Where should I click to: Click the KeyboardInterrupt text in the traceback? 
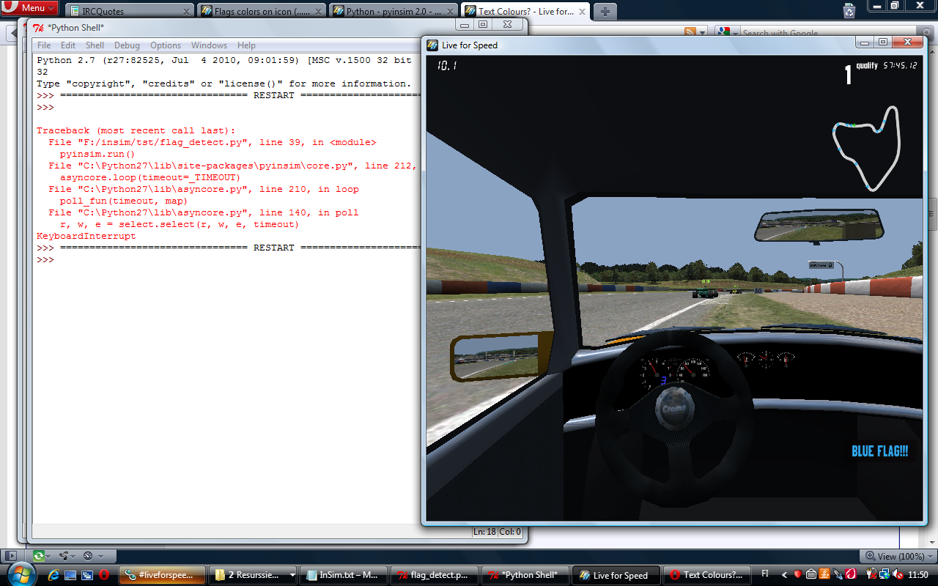(x=86, y=236)
